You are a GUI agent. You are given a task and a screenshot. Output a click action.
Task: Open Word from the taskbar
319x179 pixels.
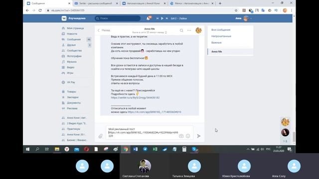[135, 149]
